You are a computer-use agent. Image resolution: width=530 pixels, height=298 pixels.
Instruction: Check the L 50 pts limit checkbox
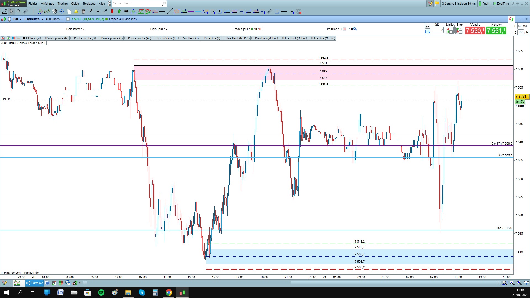click(512, 26)
